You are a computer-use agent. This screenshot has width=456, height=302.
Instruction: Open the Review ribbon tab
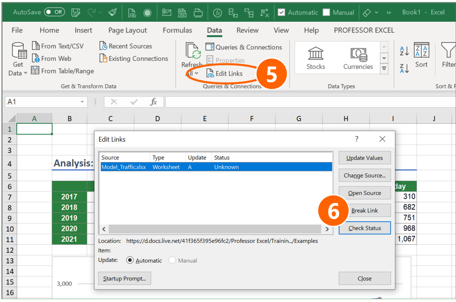pyautogui.click(x=247, y=30)
